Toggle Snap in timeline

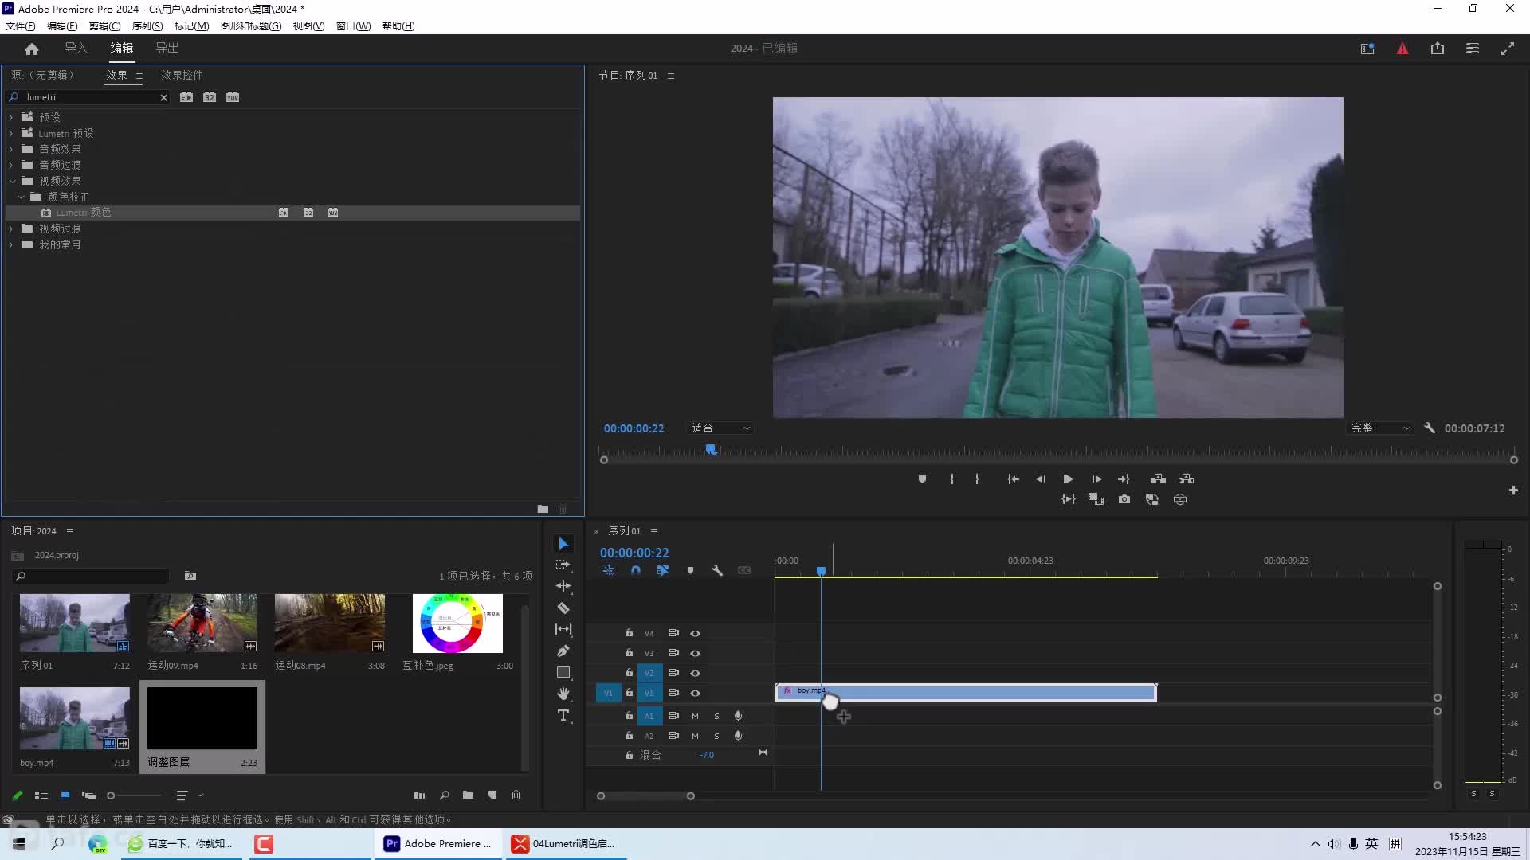(x=636, y=570)
